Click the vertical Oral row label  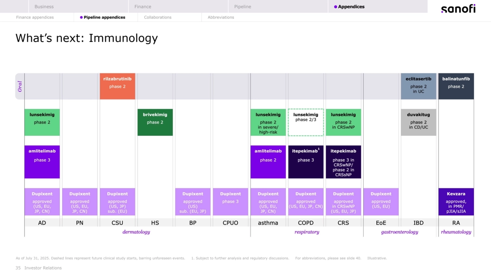(20, 86)
